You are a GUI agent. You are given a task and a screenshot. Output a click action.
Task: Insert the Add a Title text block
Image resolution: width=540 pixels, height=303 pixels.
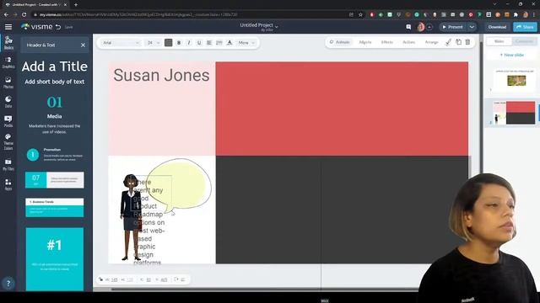(54, 66)
